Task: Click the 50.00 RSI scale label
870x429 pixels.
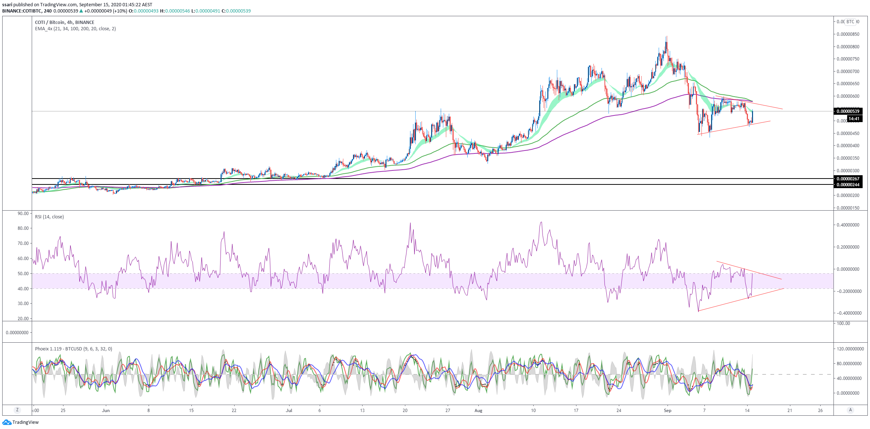Action: 23,273
